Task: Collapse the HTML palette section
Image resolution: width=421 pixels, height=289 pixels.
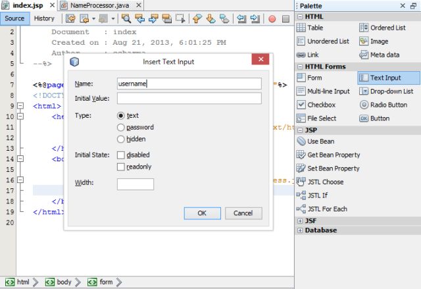Action: pyautogui.click(x=300, y=16)
